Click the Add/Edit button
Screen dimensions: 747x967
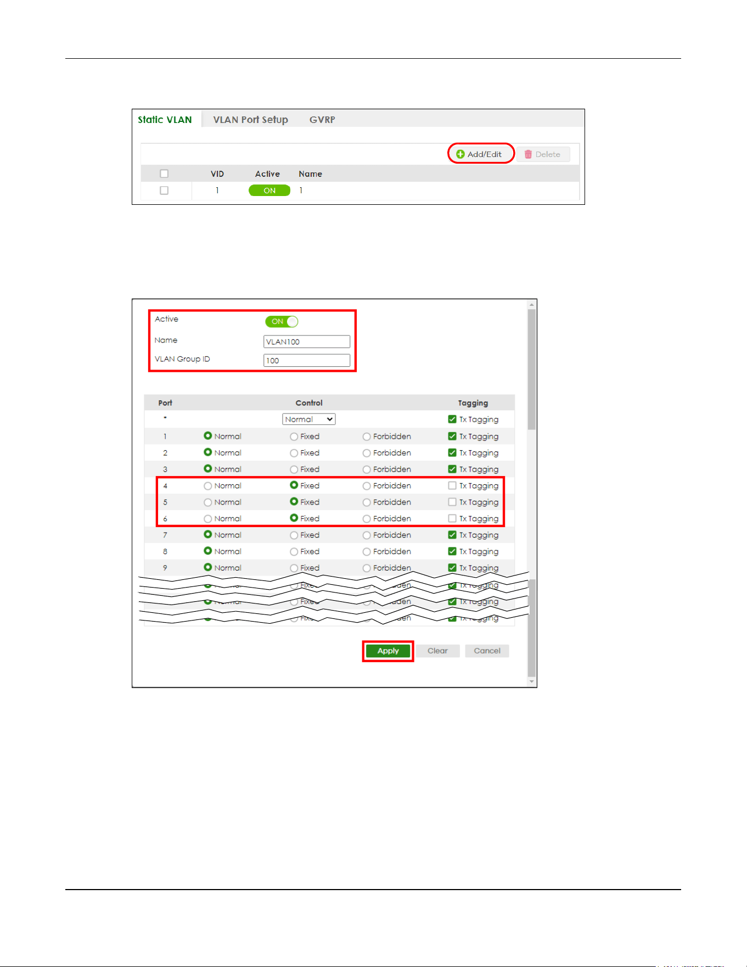481,154
